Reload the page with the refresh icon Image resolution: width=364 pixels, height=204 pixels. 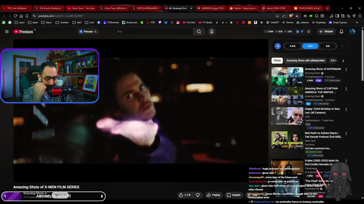(15, 16)
